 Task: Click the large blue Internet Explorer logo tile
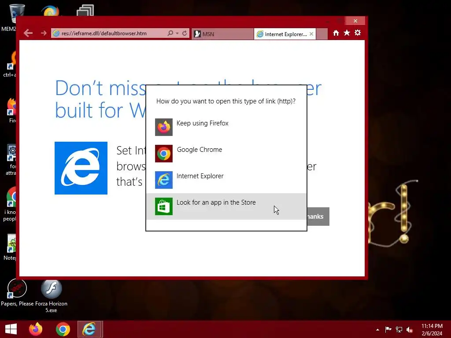(x=81, y=168)
